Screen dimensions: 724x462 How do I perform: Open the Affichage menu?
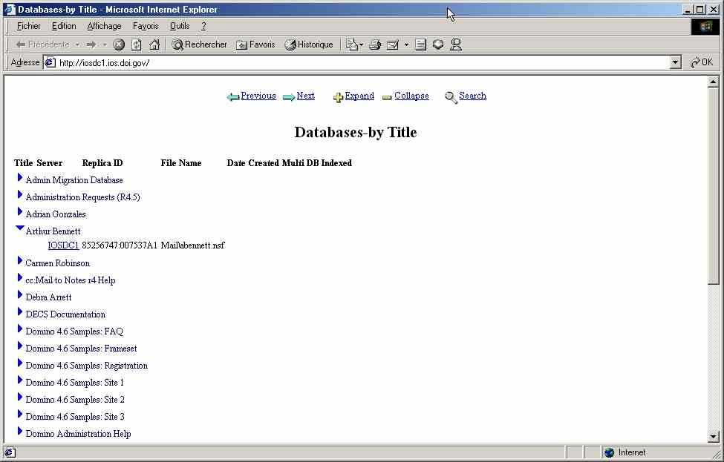105,26
